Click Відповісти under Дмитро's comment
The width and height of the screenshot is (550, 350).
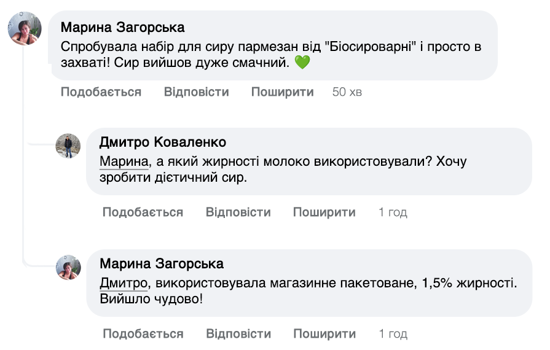point(238,212)
